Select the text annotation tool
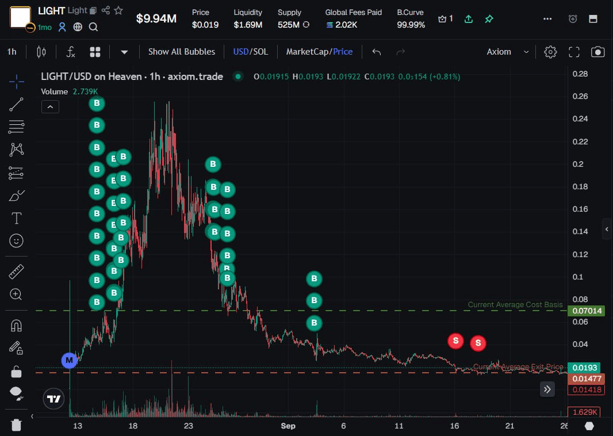Screen dimensions: 613x436 click(16, 218)
